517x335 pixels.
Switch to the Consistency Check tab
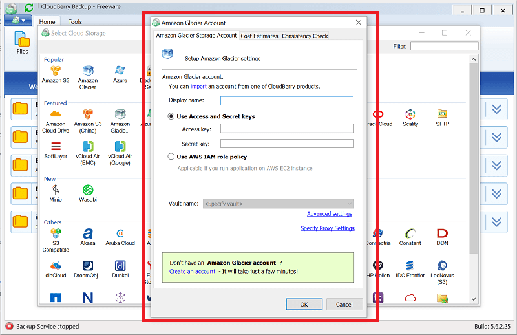click(304, 36)
